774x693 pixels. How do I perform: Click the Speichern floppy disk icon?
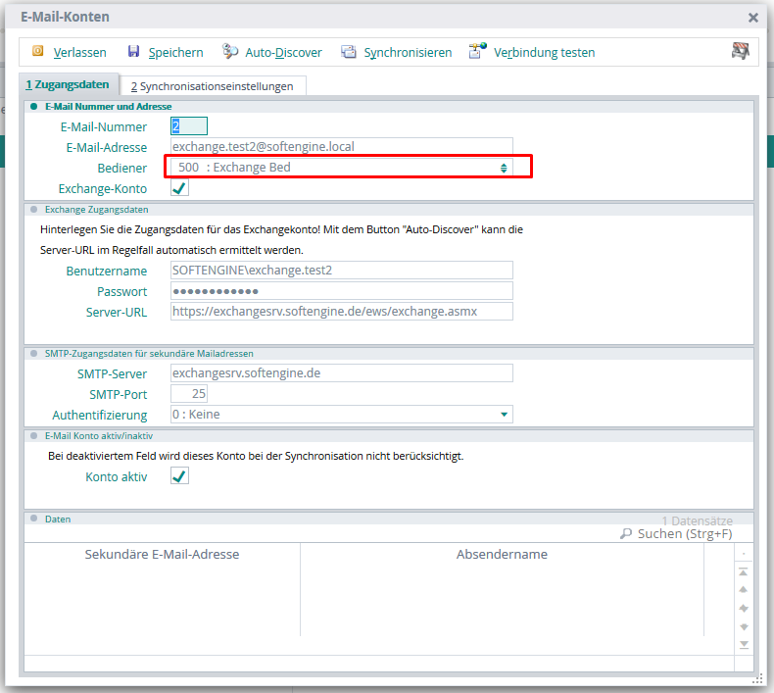[131, 52]
